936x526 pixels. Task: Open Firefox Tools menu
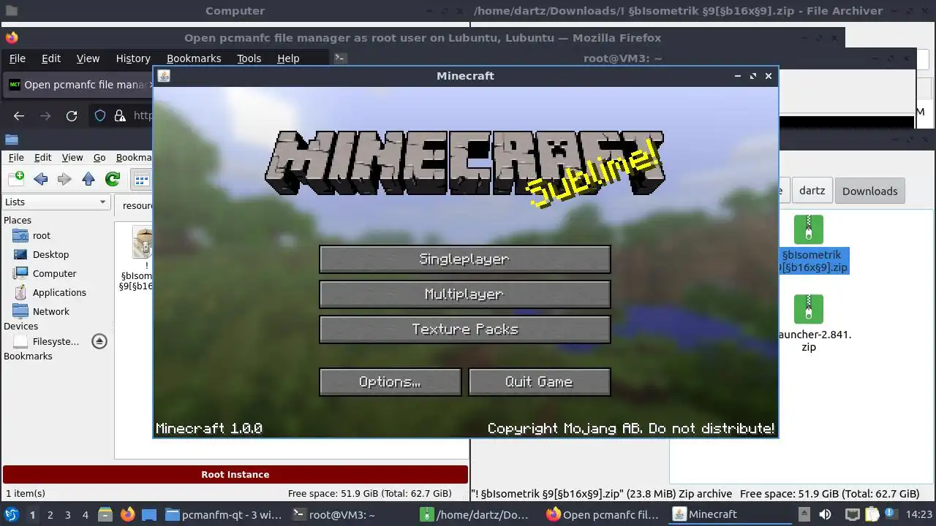coord(249,58)
